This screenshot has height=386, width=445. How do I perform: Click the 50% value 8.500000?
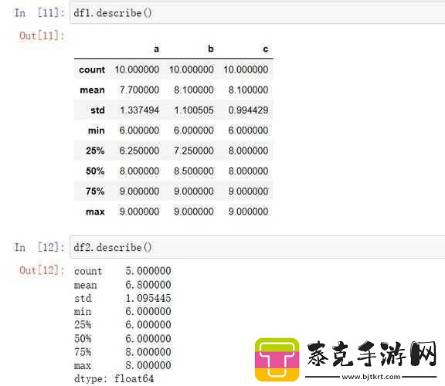[194, 171]
